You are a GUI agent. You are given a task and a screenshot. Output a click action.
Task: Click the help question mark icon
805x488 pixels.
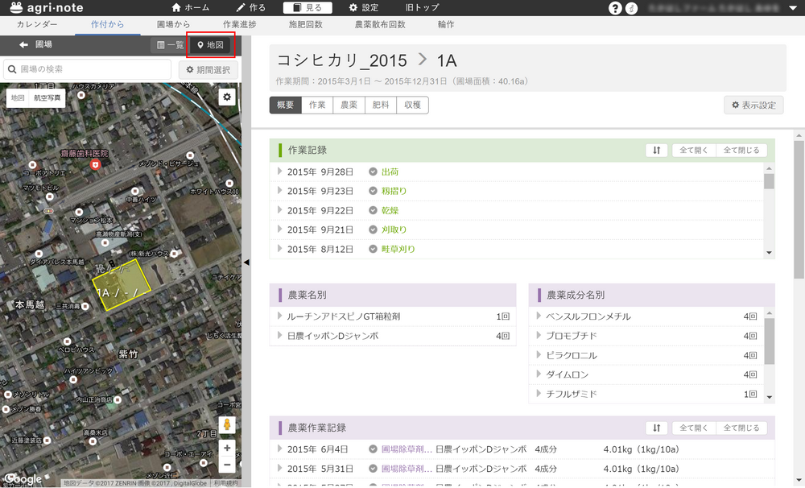tap(616, 8)
